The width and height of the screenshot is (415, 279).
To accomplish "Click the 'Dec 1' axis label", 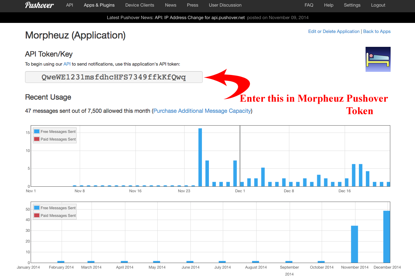I will point(240,191).
